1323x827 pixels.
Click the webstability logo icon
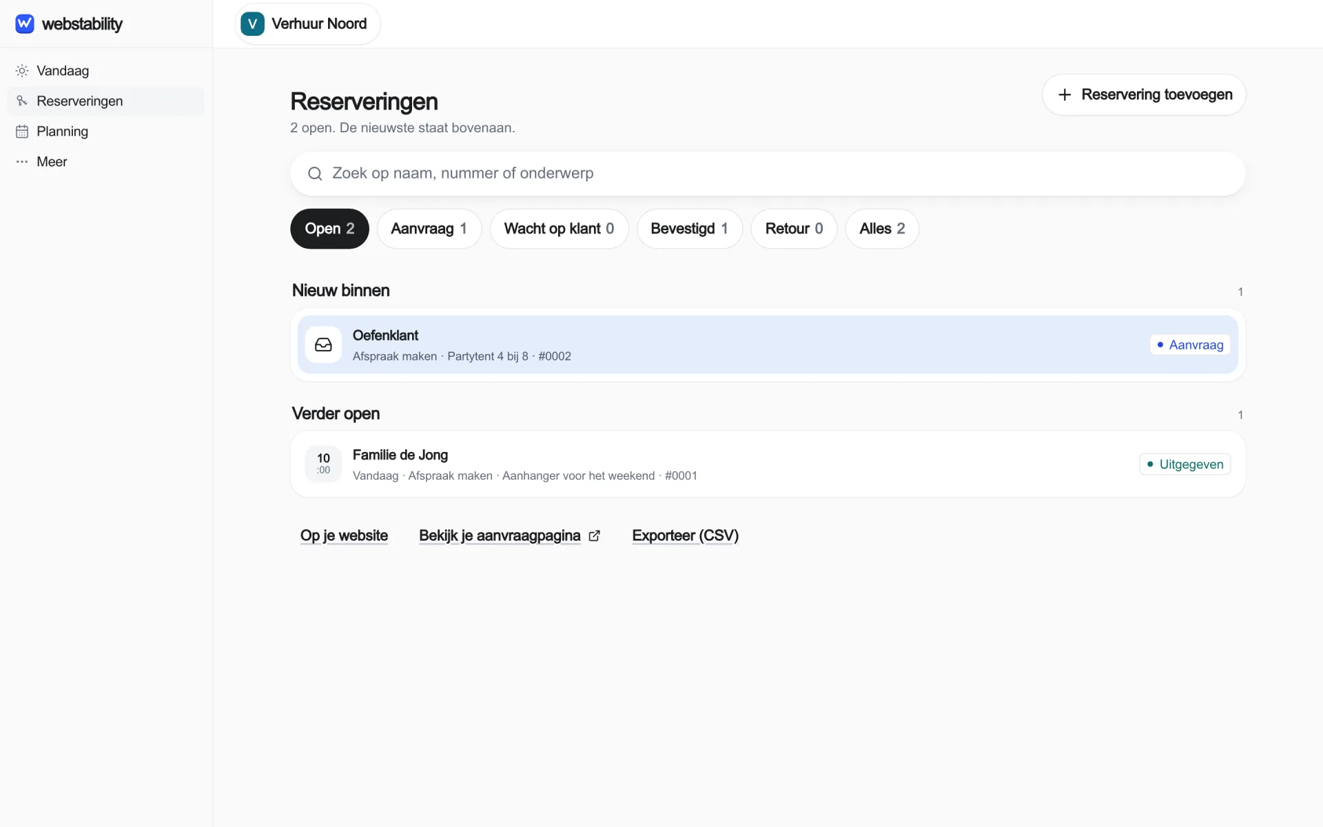pos(25,23)
